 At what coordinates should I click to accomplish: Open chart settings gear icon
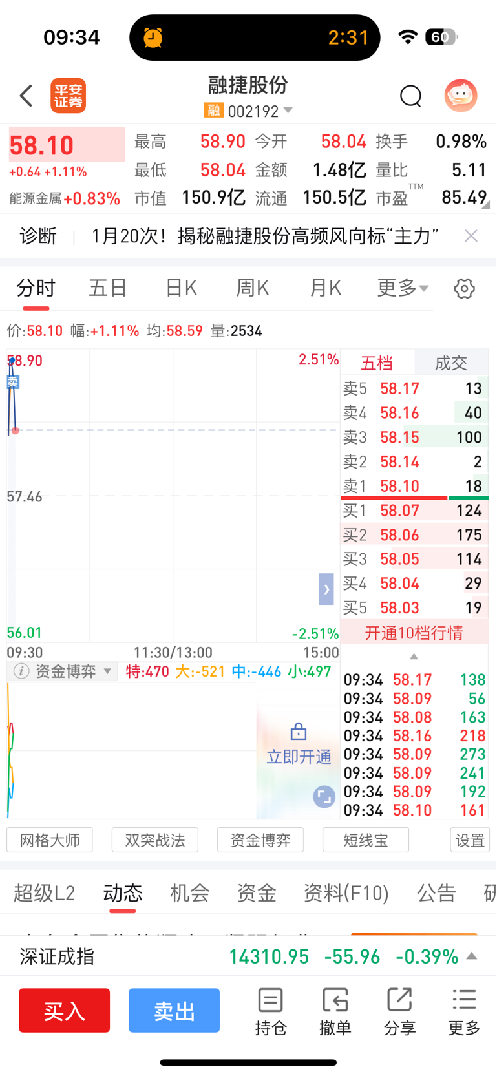(x=464, y=288)
